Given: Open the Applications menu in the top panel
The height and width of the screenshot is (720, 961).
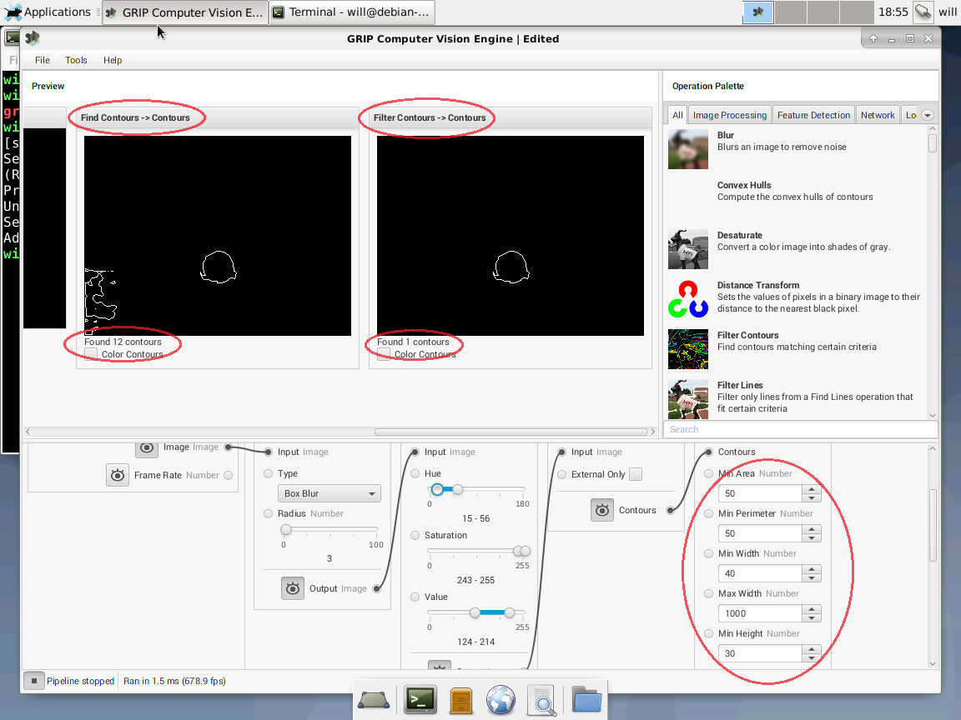Looking at the screenshot, I should click(48, 12).
